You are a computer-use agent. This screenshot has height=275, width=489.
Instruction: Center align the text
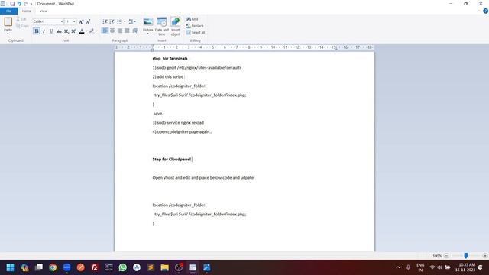pyautogui.click(x=112, y=31)
